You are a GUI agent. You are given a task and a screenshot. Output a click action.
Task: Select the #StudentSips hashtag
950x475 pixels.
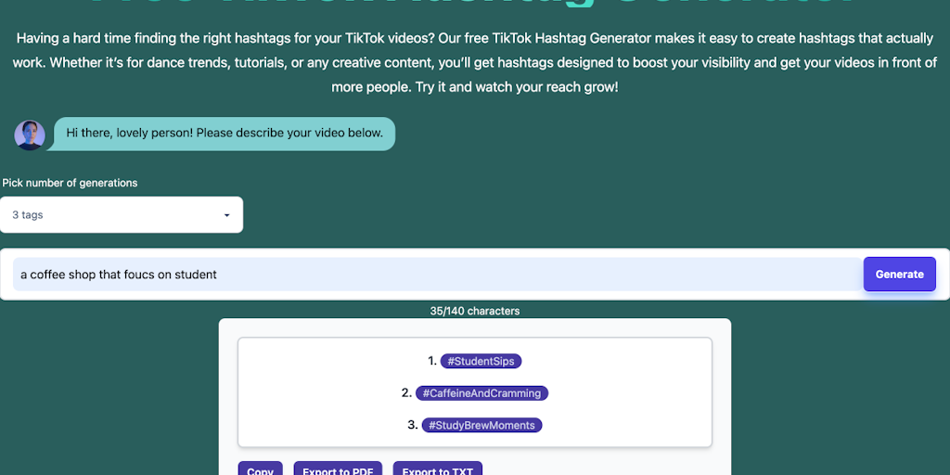pyautogui.click(x=481, y=361)
